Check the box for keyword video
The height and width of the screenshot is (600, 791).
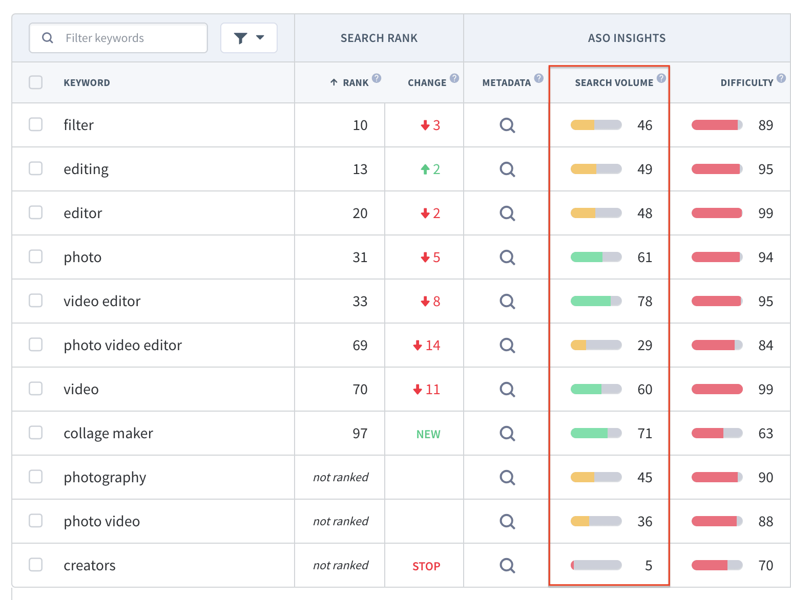pyautogui.click(x=36, y=389)
